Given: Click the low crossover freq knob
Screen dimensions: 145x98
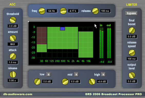Looking at the screenshot, I should [42, 11].
